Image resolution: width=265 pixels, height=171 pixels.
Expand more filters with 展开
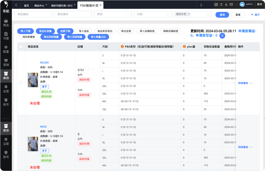(x=255, y=15)
